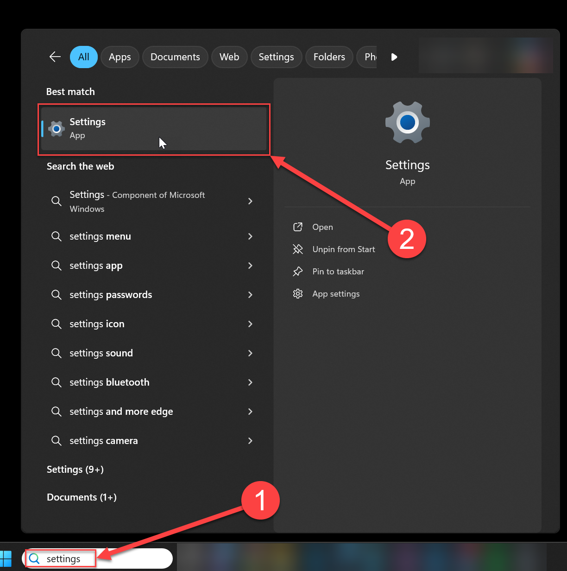
Task: Switch to the Documents filter tab
Action: (175, 57)
